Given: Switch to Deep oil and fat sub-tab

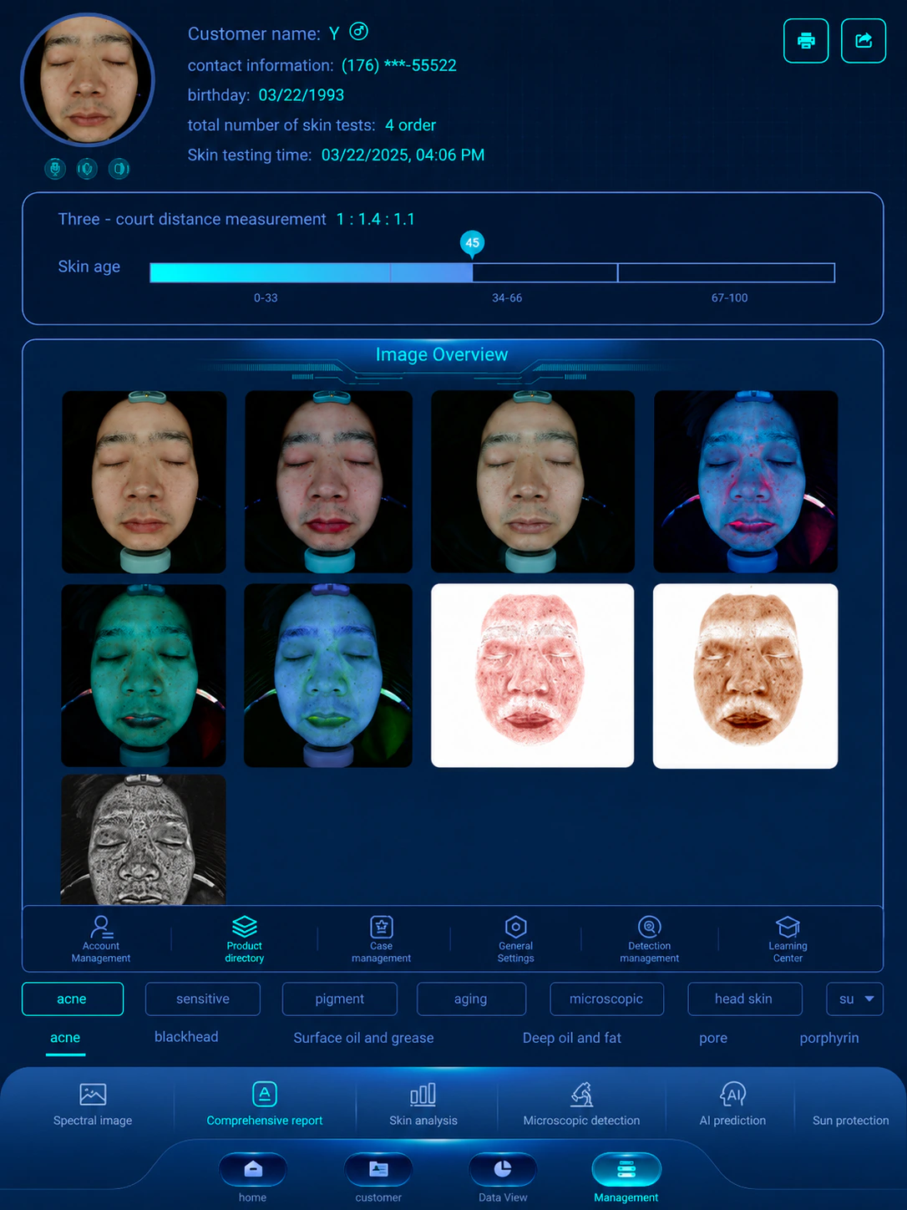Looking at the screenshot, I should 572,1038.
